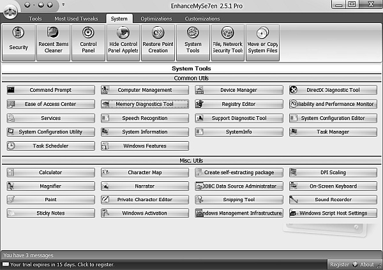This screenshot has width=383, height=270.
Task: Select System Tools ribbon icon
Action: click(x=193, y=42)
